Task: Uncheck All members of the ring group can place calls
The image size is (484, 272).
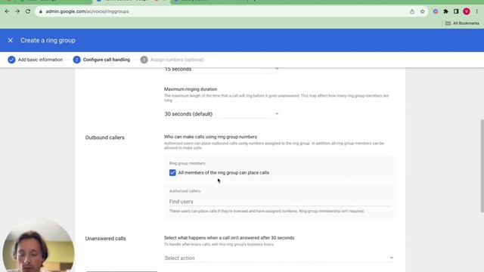Action: [x=172, y=173]
